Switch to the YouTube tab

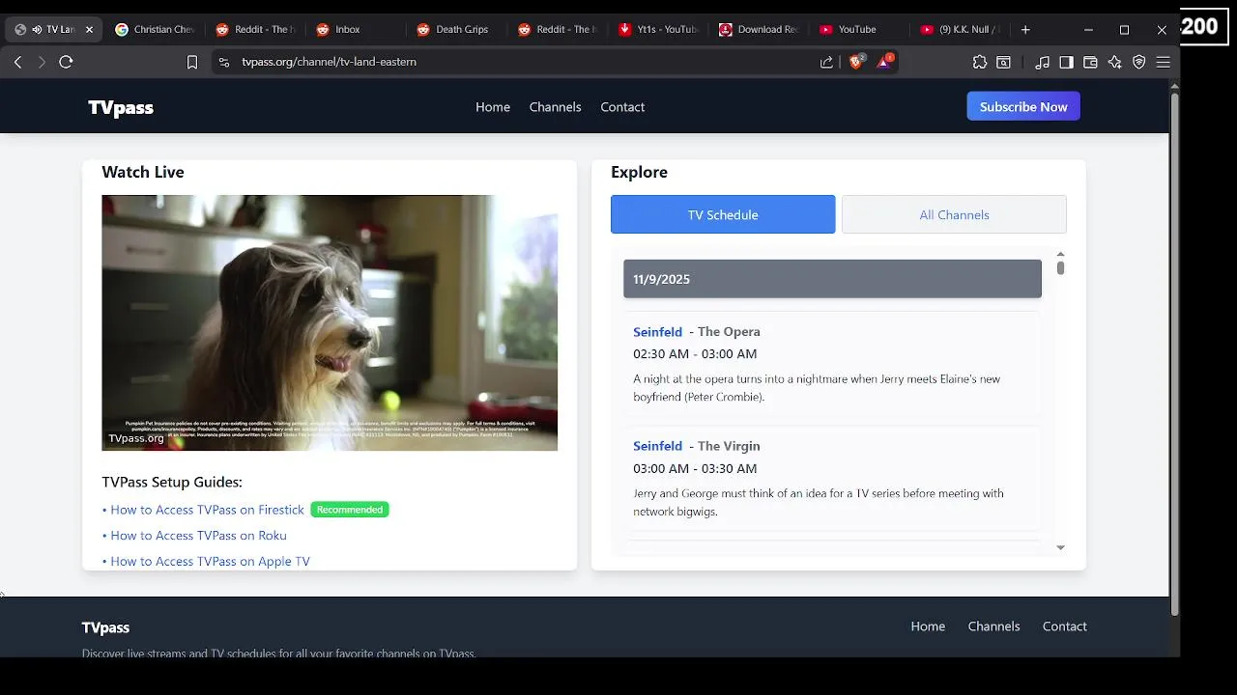pyautogui.click(x=858, y=30)
